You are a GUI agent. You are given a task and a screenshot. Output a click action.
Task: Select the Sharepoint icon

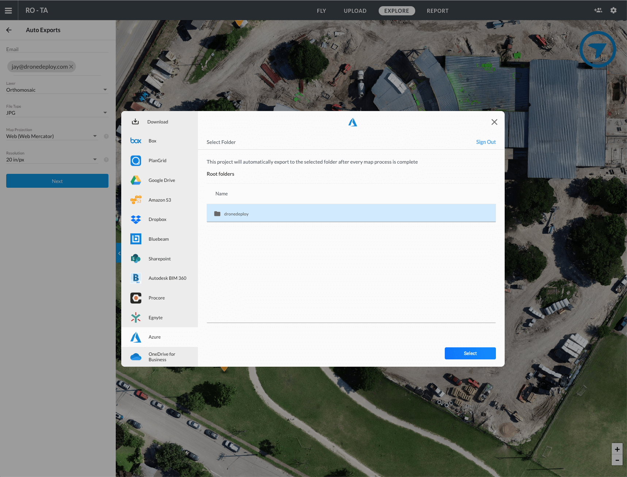[x=136, y=259]
